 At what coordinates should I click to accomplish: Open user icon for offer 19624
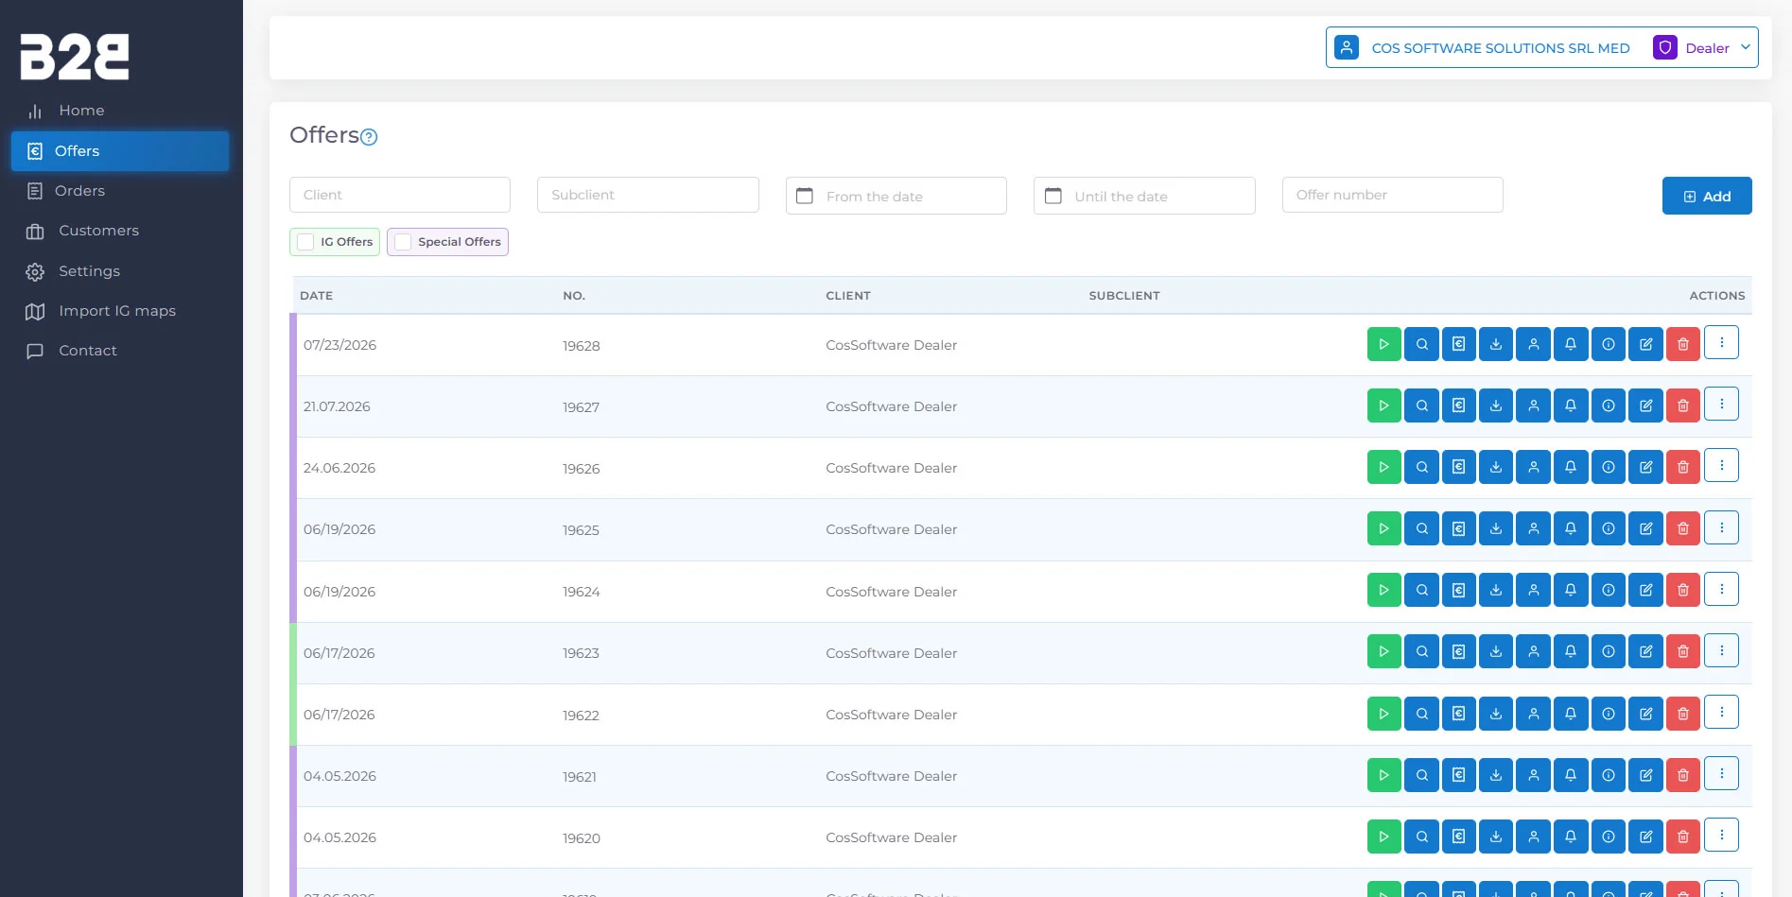(1534, 590)
